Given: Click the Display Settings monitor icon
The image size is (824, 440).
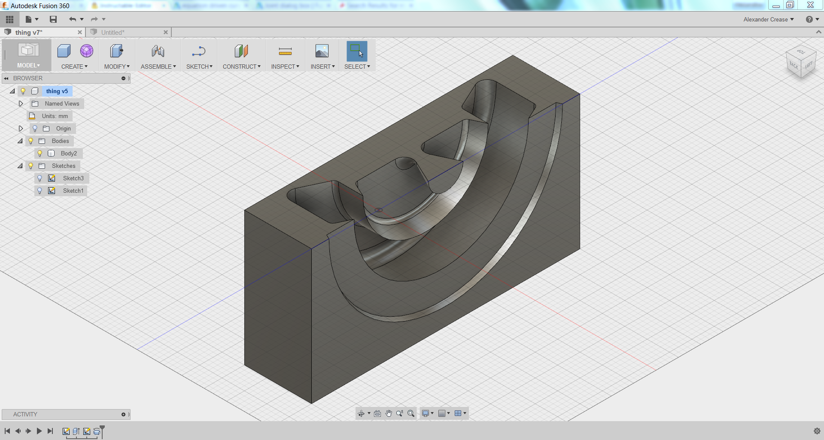Looking at the screenshot, I should click(426, 413).
